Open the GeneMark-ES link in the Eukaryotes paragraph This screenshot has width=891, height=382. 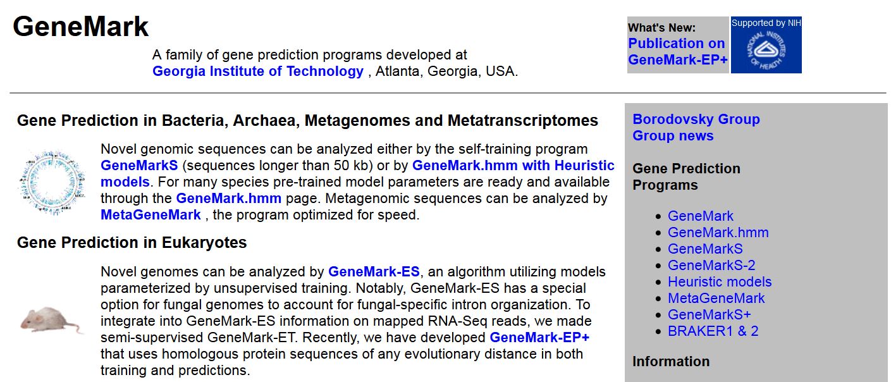coord(374,273)
